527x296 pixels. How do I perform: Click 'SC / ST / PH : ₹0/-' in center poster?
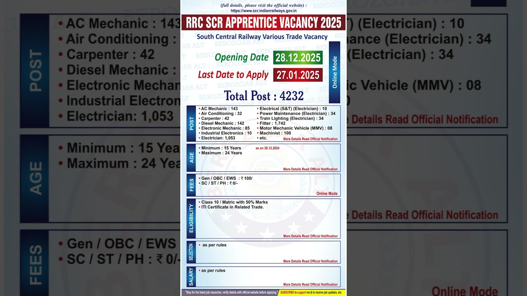tap(219, 183)
